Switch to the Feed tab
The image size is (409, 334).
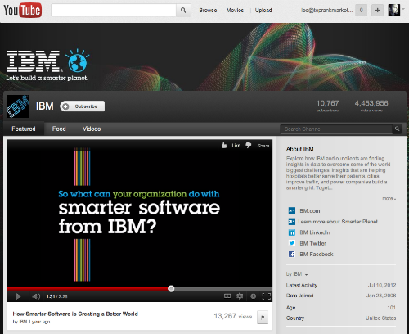click(59, 129)
